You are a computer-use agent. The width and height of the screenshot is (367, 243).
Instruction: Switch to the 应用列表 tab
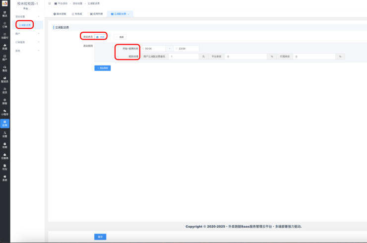pyautogui.click(x=97, y=14)
